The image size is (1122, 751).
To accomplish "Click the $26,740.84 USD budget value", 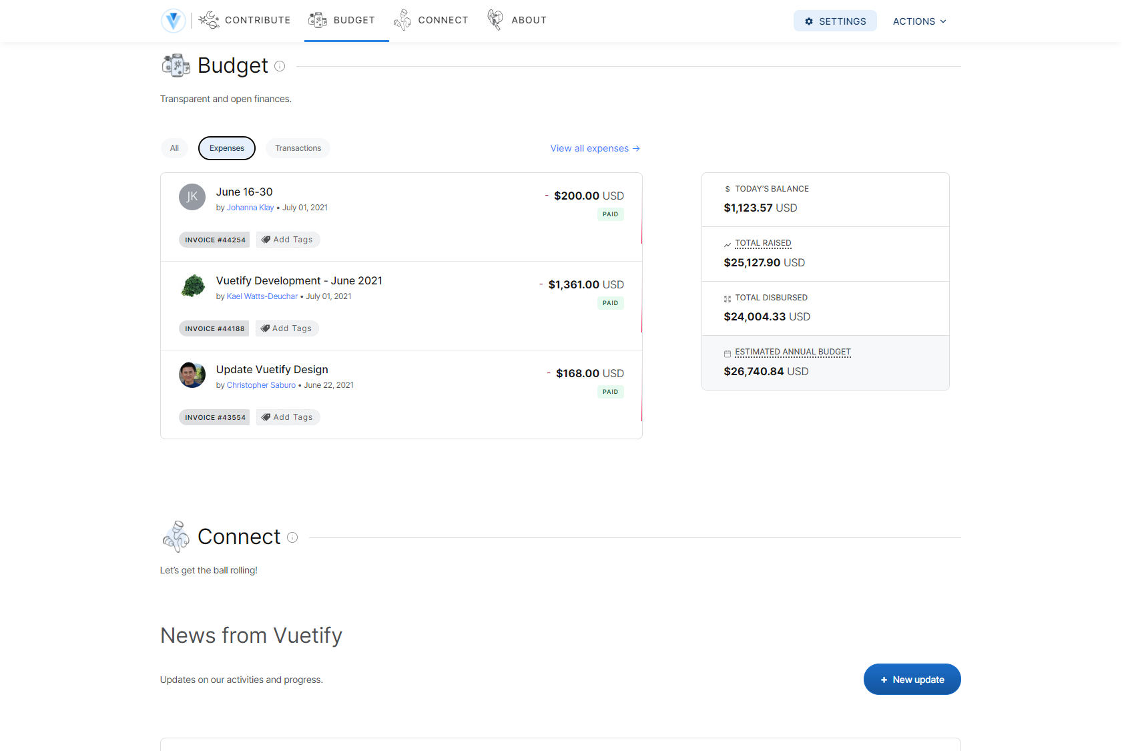I will click(766, 371).
